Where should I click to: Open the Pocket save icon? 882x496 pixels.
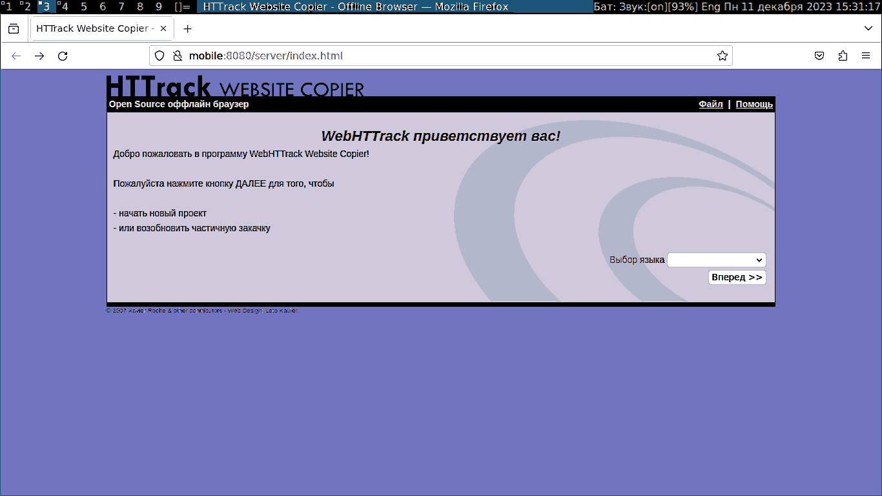[819, 56]
